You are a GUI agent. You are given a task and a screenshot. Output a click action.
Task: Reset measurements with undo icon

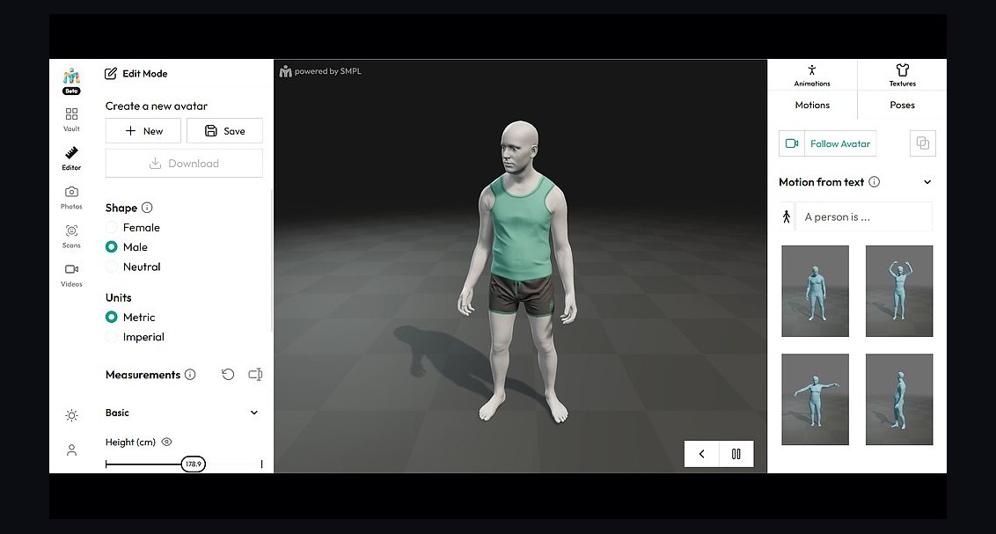(x=228, y=375)
